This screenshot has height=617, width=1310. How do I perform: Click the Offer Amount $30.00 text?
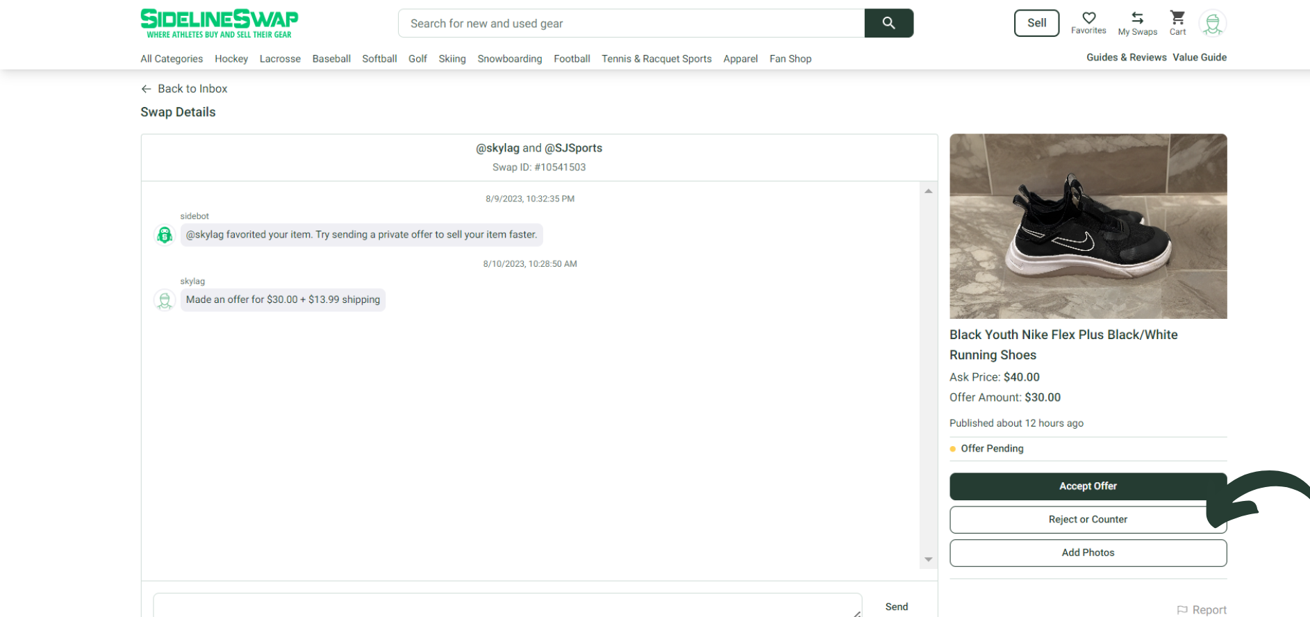[x=1005, y=397]
